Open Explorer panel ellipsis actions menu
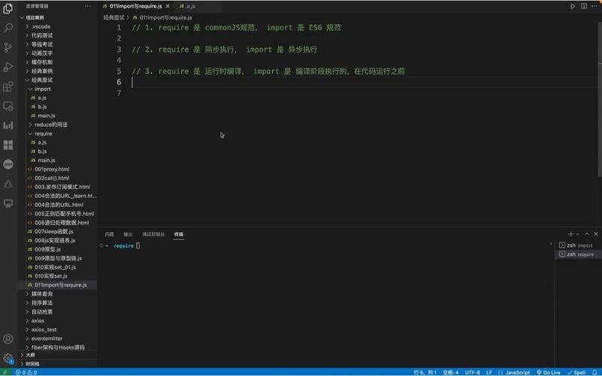602x376 pixels. point(87,6)
